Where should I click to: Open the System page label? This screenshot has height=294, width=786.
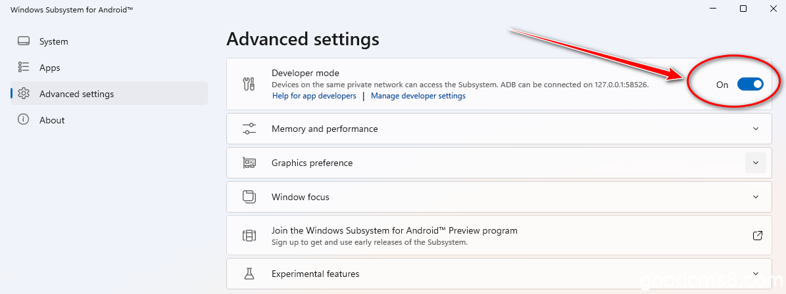[54, 41]
